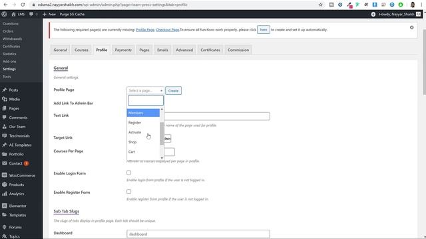Choose Register from page dropdown list

(x=143, y=122)
